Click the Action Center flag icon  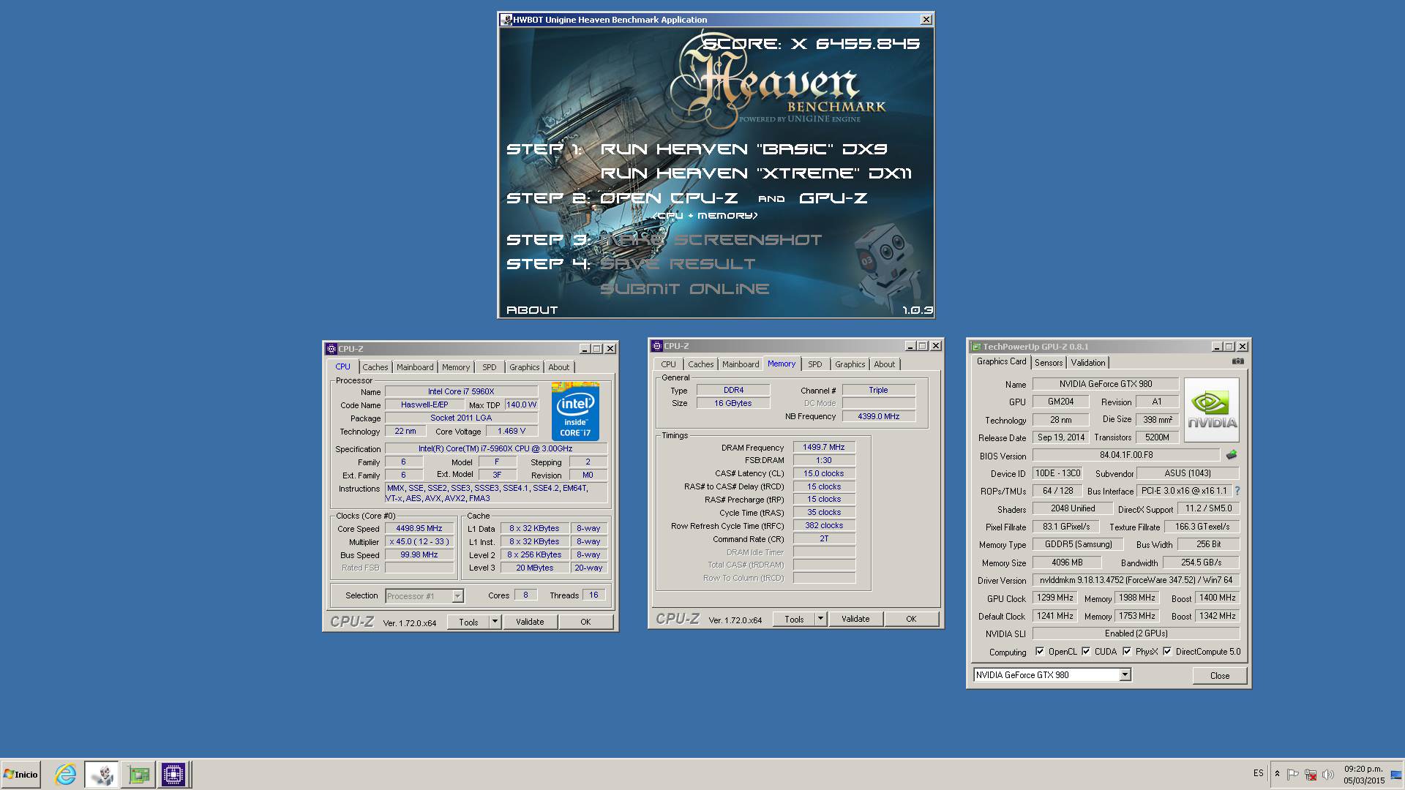(x=1293, y=774)
